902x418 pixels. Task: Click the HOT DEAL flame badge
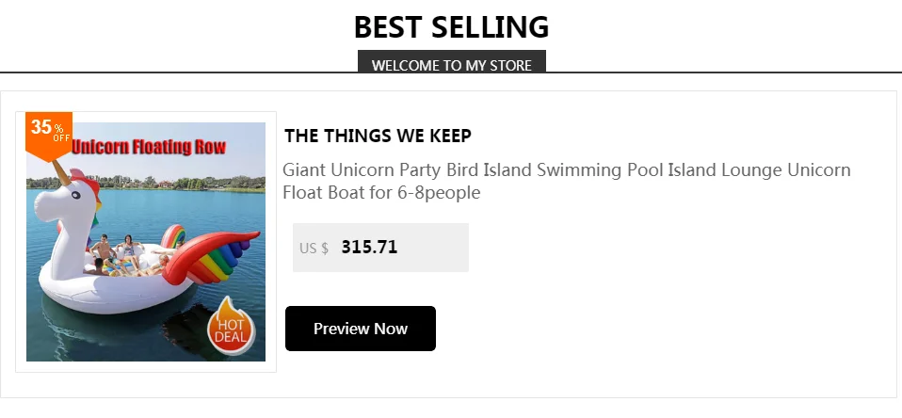tap(230, 327)
